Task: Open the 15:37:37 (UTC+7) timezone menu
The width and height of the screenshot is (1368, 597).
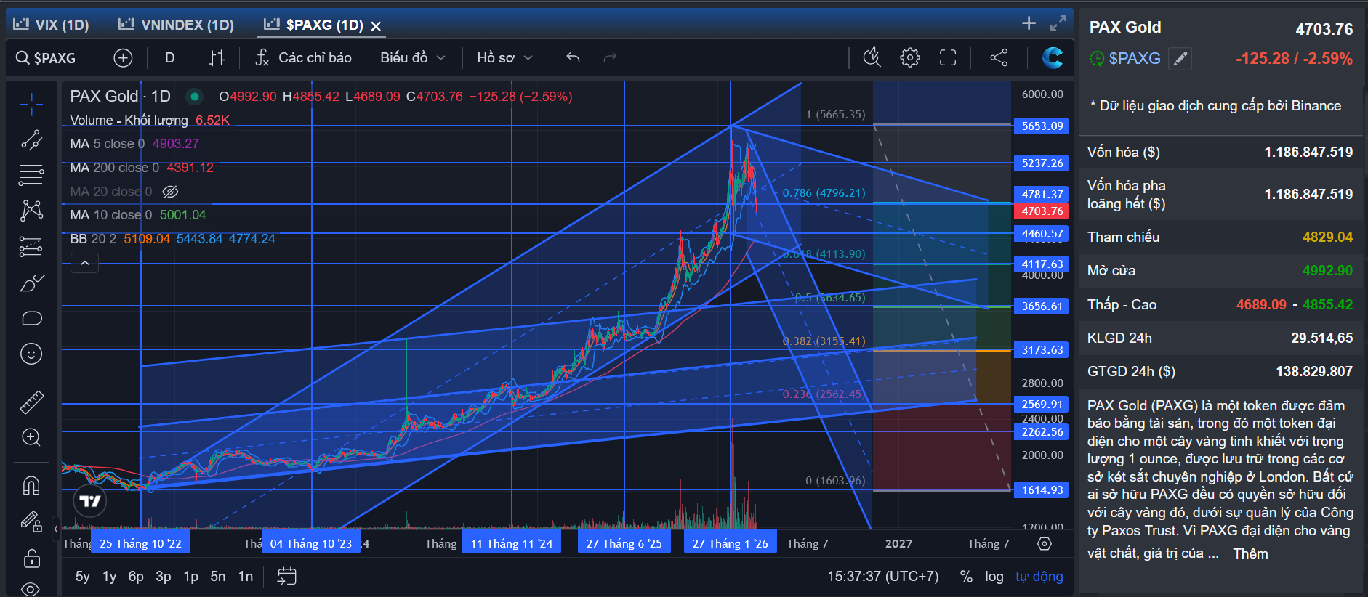Action: 883,577
